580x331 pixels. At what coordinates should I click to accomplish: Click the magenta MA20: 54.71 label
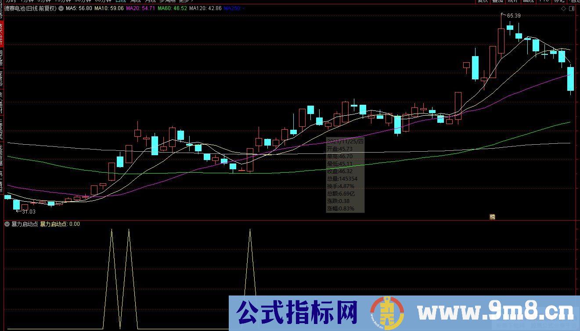click(140, 8)
